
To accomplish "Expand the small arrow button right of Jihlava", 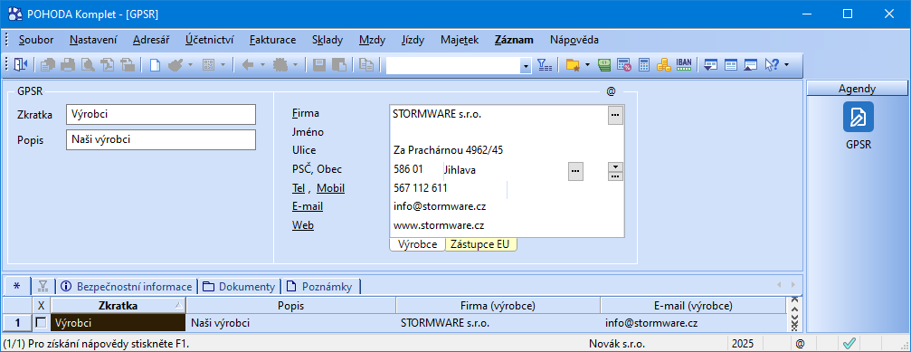I will point(615,166).
